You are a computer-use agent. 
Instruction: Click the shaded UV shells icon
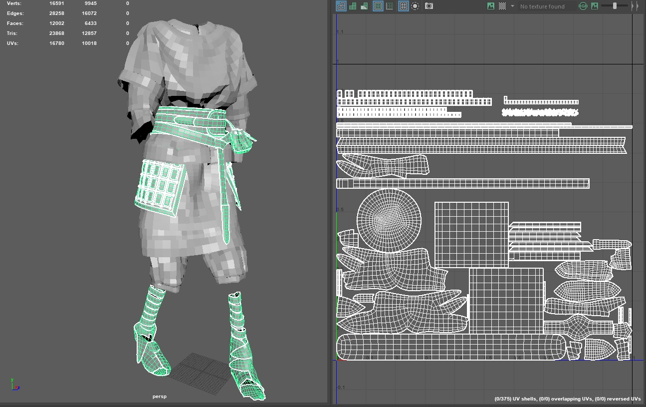coord(353,6)
